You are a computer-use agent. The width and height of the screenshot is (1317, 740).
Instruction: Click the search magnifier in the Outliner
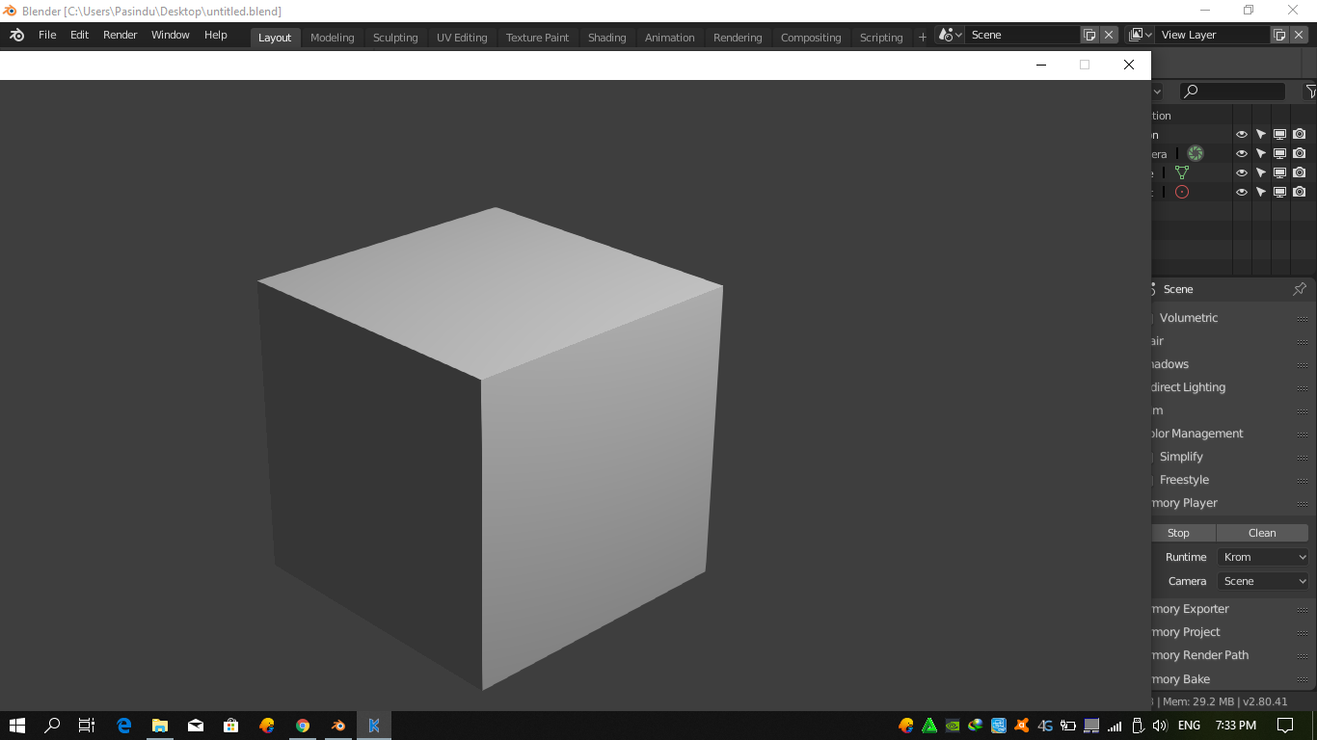coord(1190,91)
